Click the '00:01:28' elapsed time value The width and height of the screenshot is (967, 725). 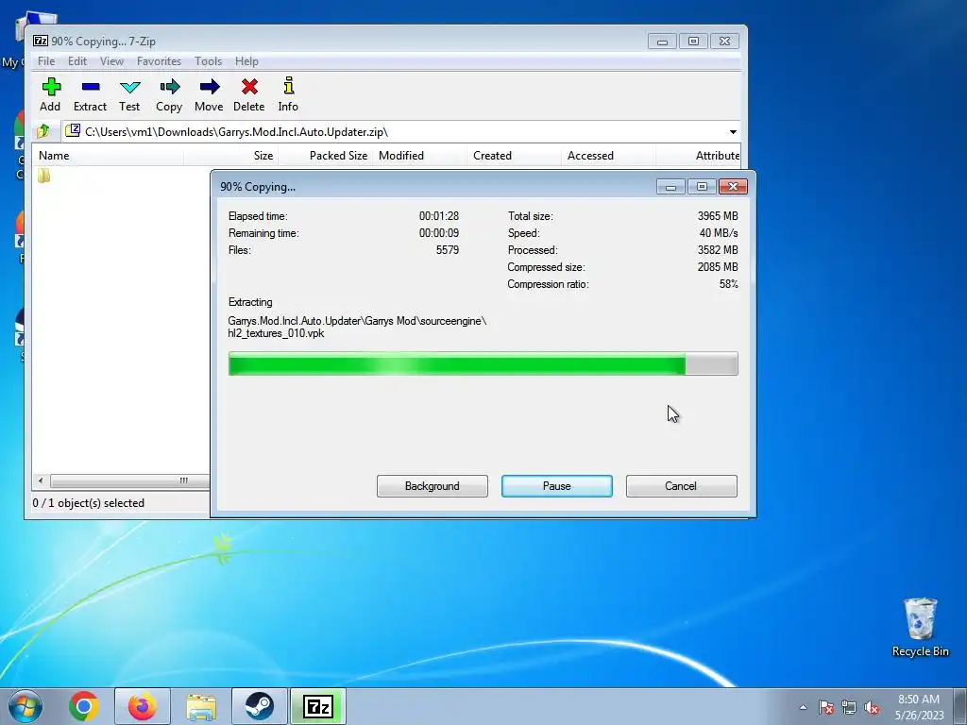pos(439,216)
